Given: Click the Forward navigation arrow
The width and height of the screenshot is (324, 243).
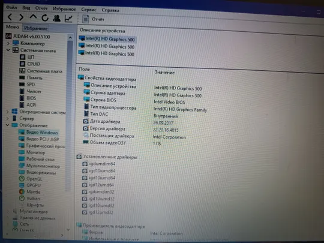Looking at the screenshot, I should click(x=21, y=17).
